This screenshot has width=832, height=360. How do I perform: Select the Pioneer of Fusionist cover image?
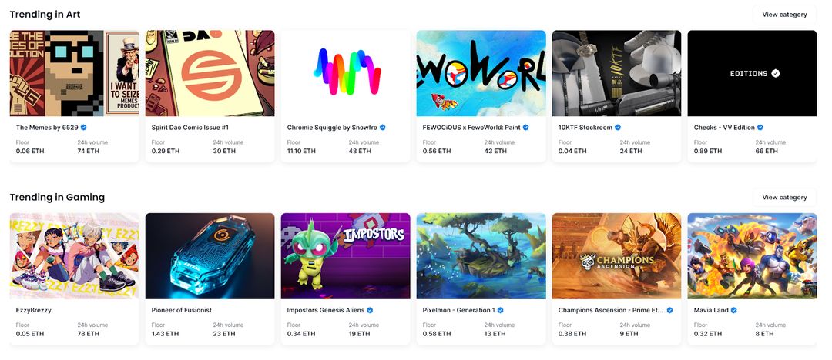210,256
